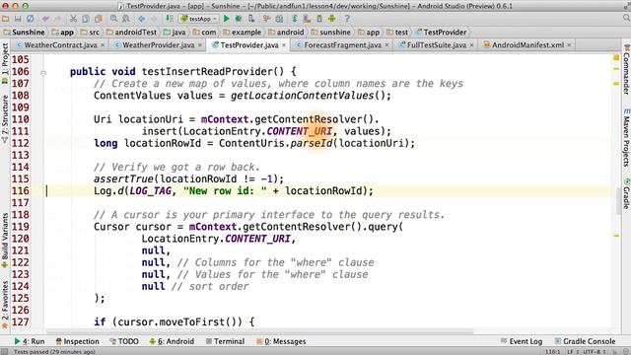The width and height of the screenshot is (631, 355).
Task: Click the Make Project icon
Action: [x=169, y=19]
